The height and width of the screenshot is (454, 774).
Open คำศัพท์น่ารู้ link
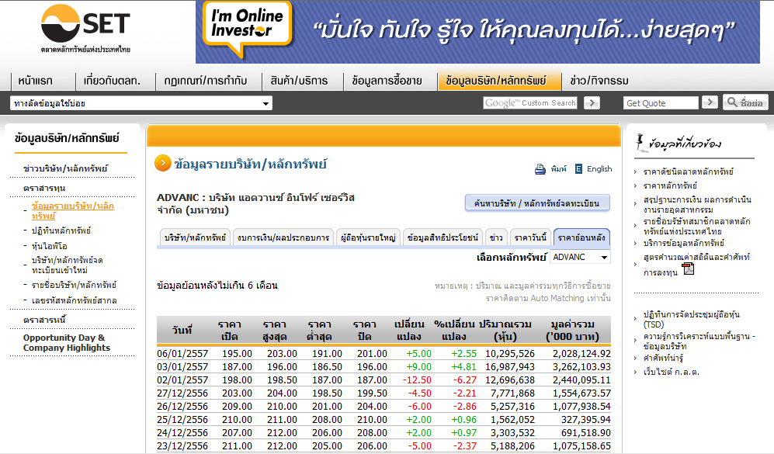[x=663, y=358]
